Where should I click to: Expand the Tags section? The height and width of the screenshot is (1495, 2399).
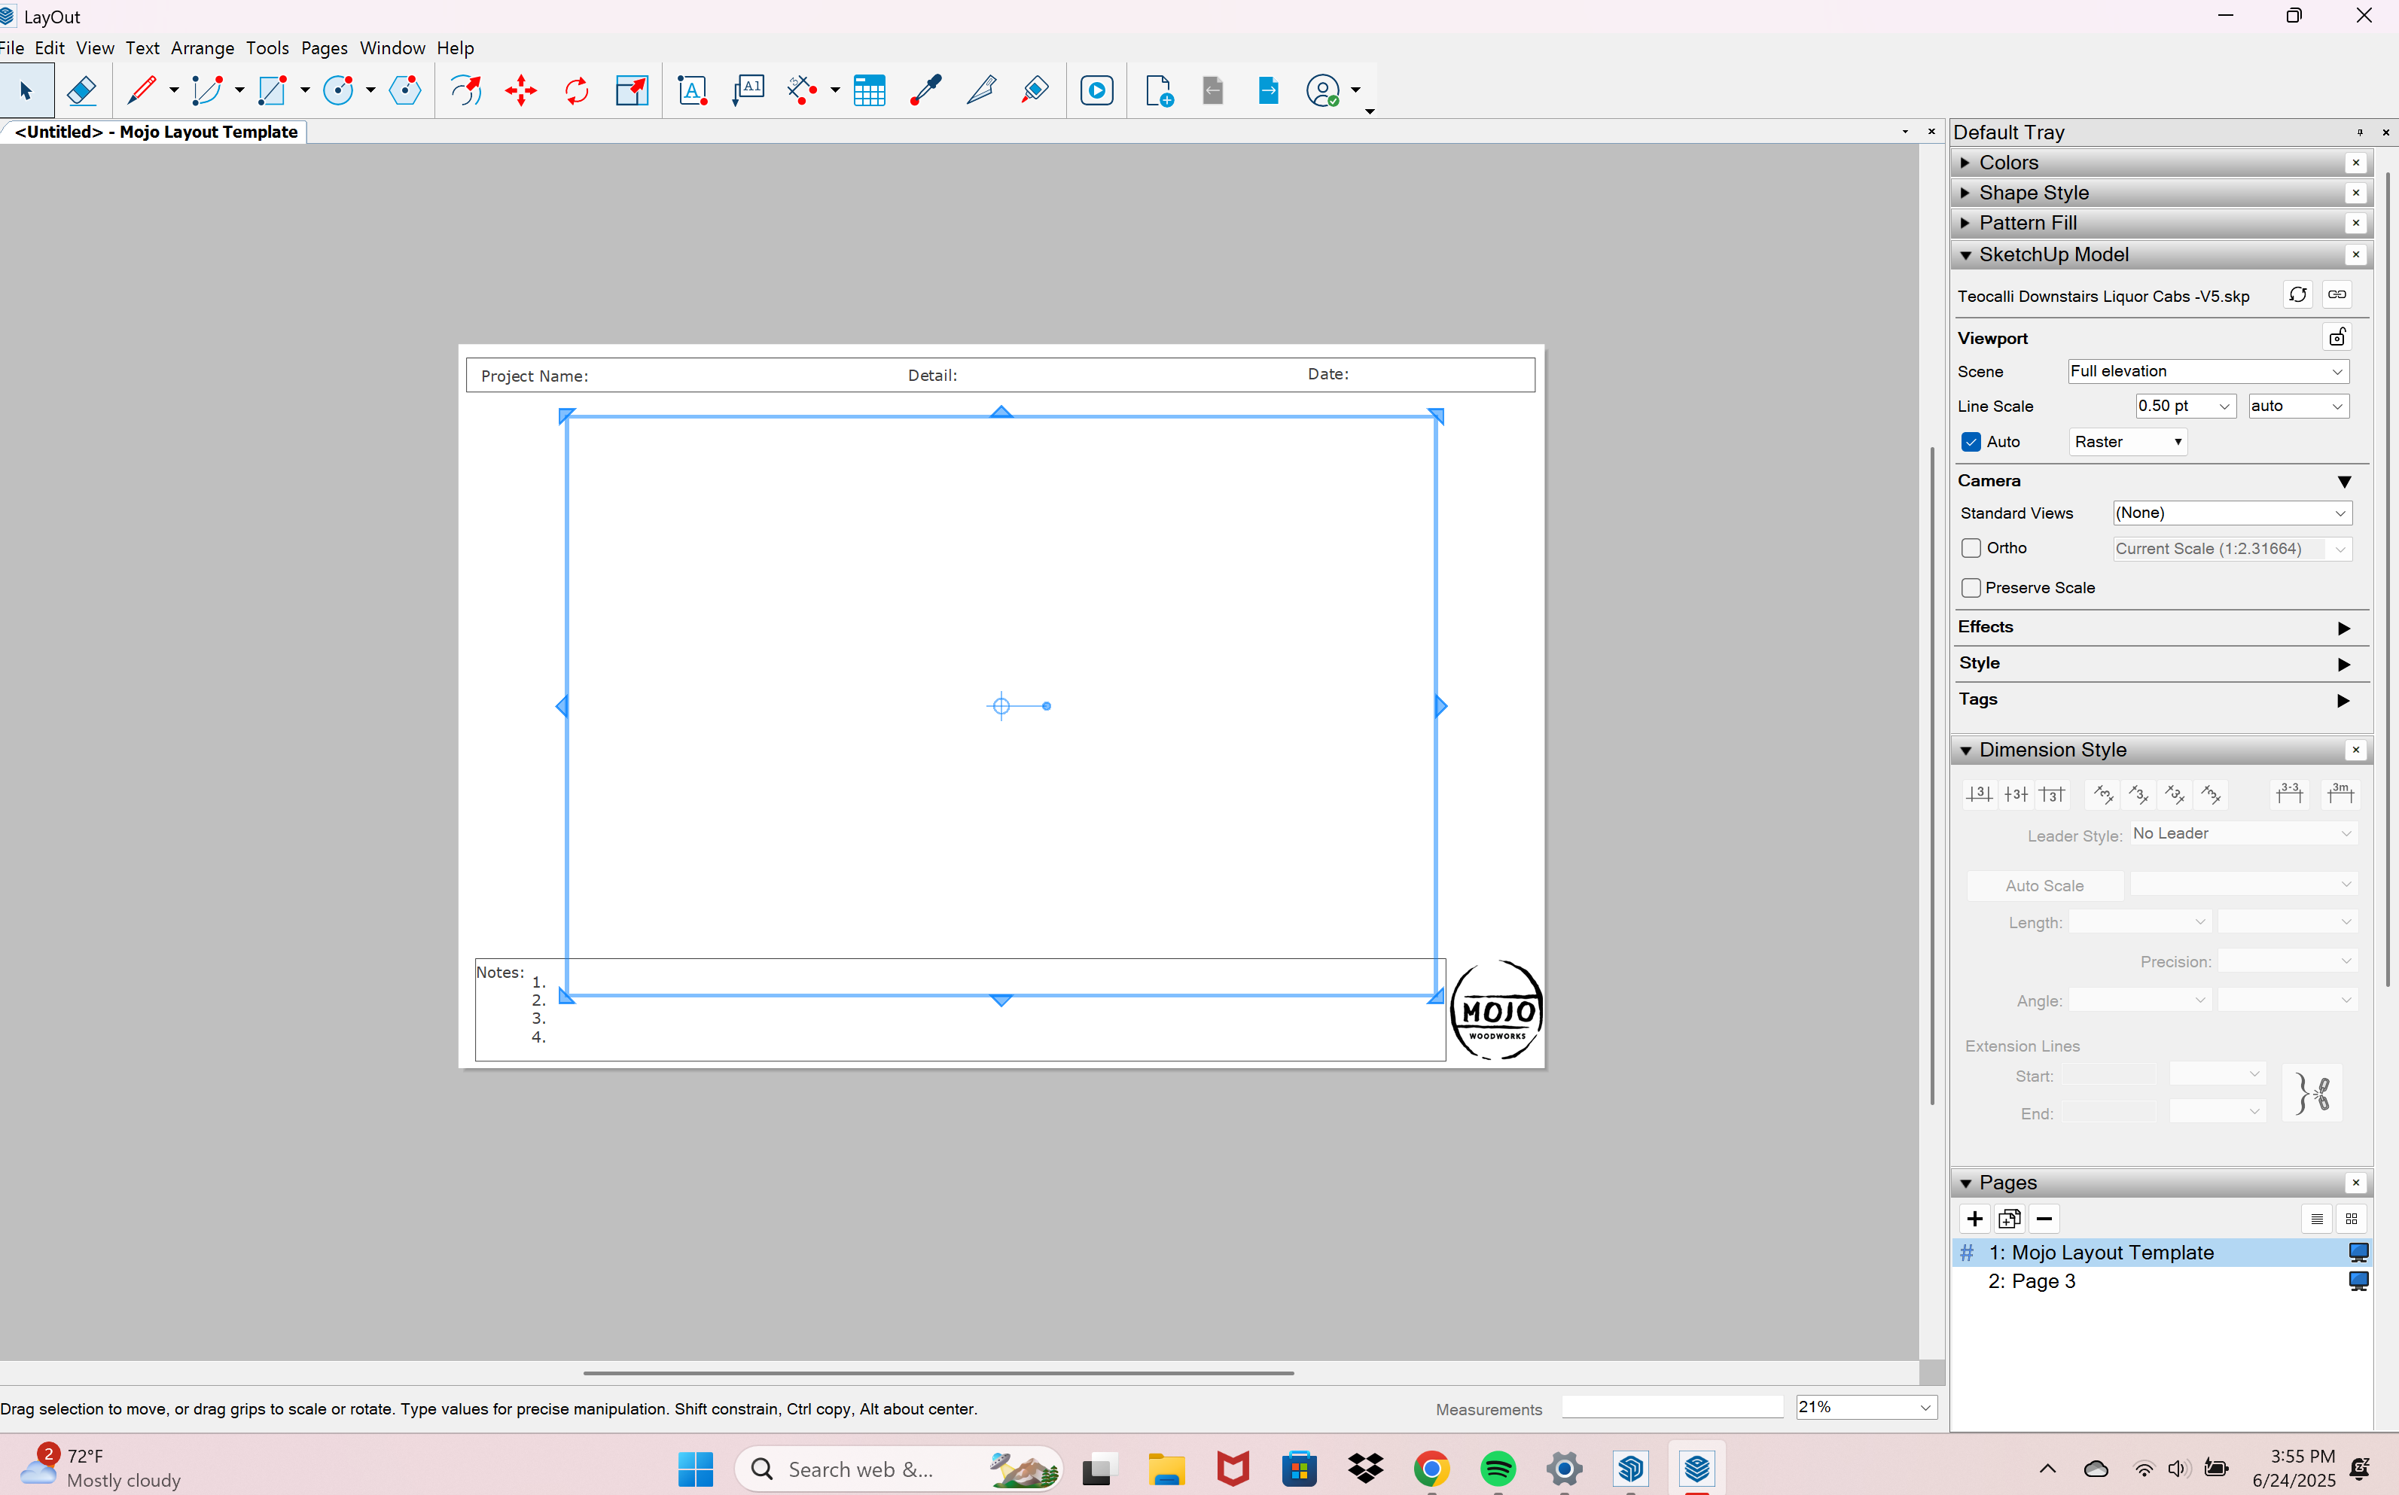2343,700
